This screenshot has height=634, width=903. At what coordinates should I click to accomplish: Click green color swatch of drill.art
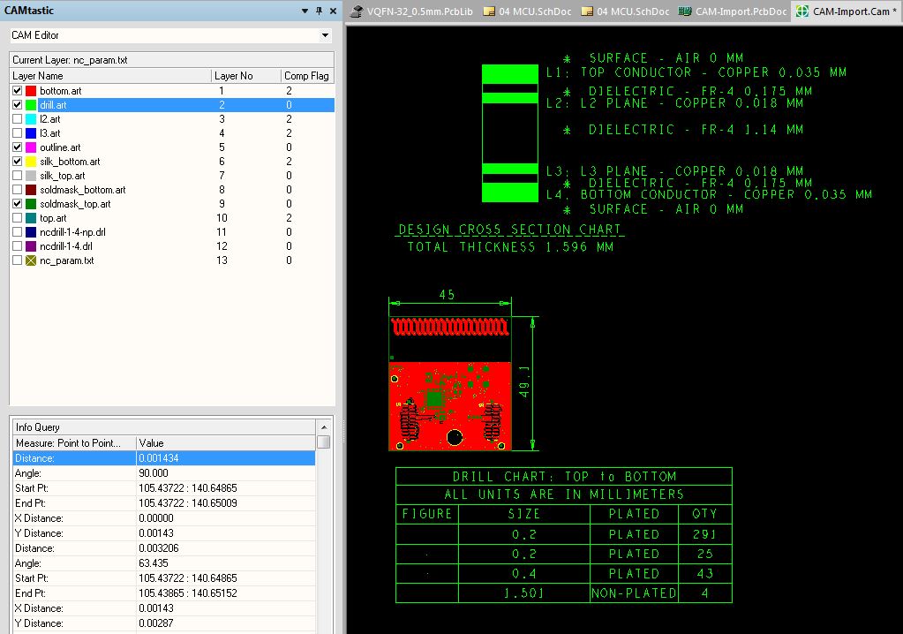tap(31, 105)
